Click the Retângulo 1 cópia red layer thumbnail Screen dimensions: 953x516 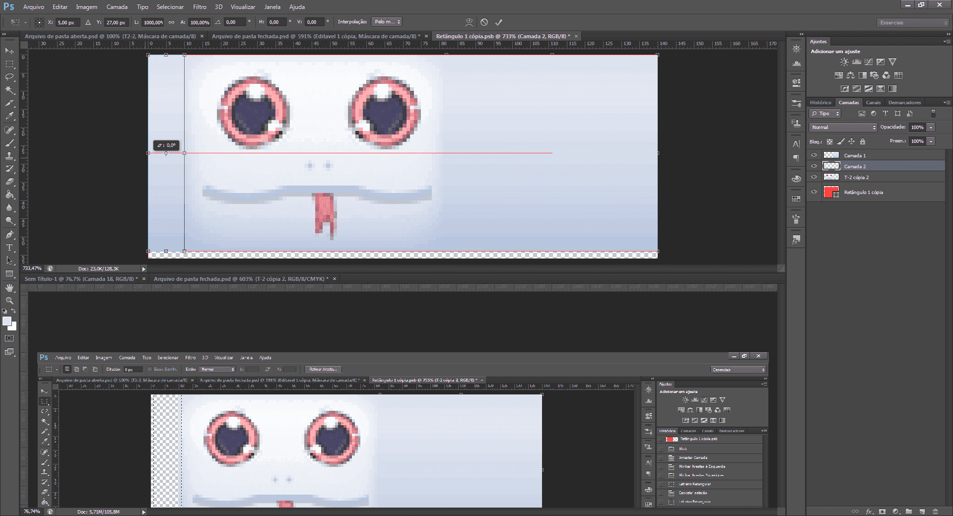coord(831,192)
